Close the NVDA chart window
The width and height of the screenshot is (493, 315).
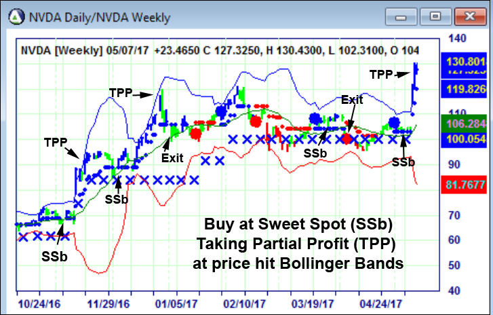tap(470, 17)
